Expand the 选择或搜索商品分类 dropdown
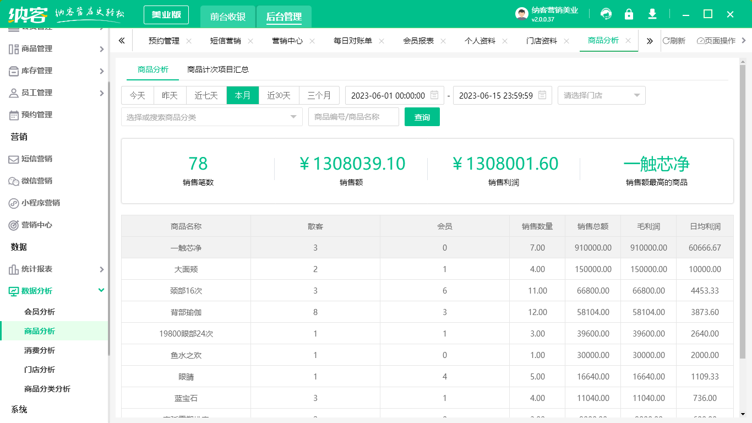The height and width of the screenshot is (423, 752). pos(211,116)
